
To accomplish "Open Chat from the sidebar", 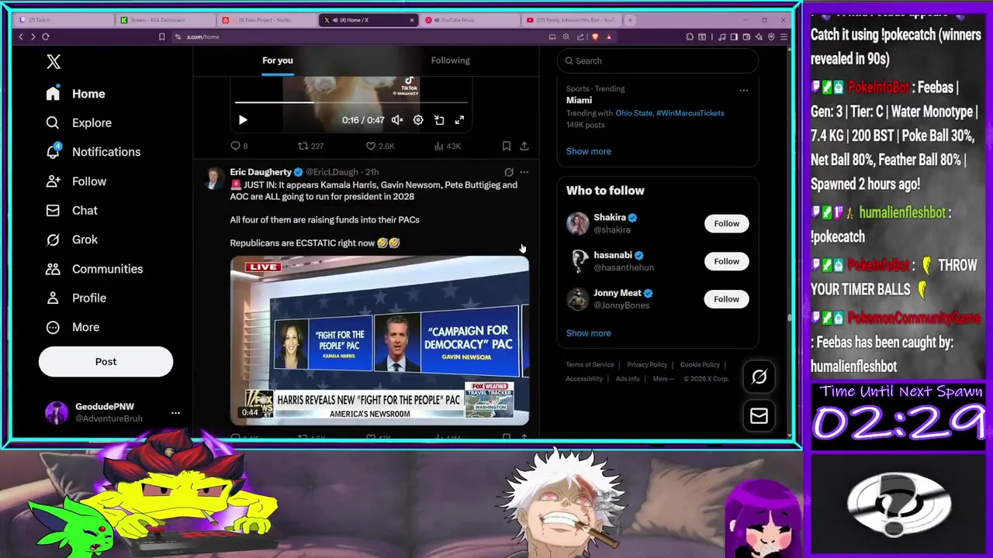I will pos(71,211).
